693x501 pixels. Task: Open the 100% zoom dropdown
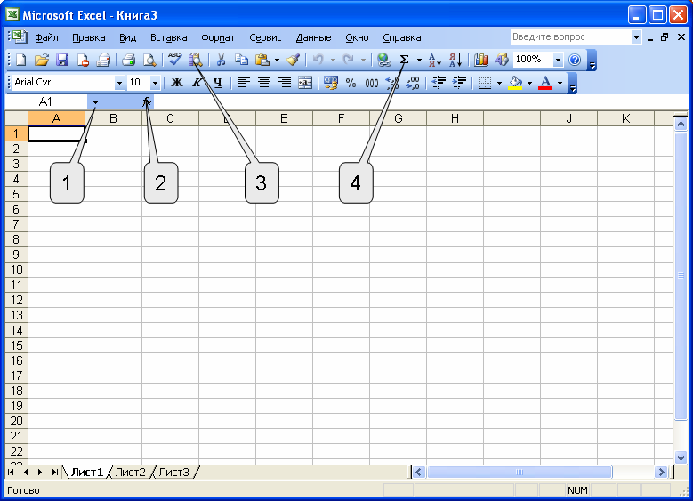pos(558,60)
